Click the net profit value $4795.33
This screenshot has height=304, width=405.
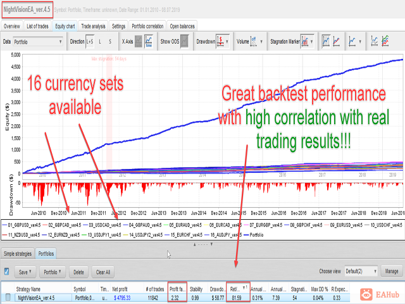point(122,298)
